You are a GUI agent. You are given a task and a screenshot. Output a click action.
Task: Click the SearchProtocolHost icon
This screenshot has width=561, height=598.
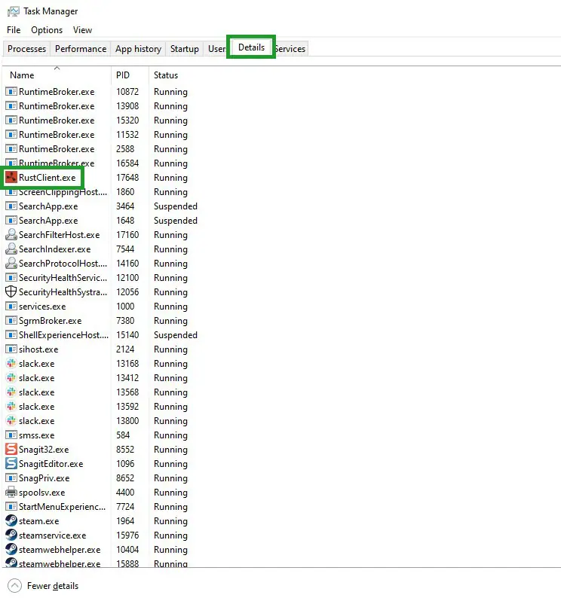point(11,263)
